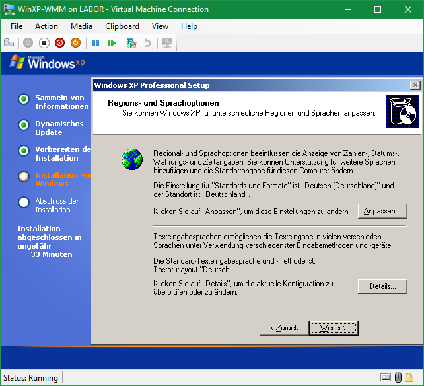Open the File menu
The width and height of the screenshot is (424, 386).
(17, 26)
